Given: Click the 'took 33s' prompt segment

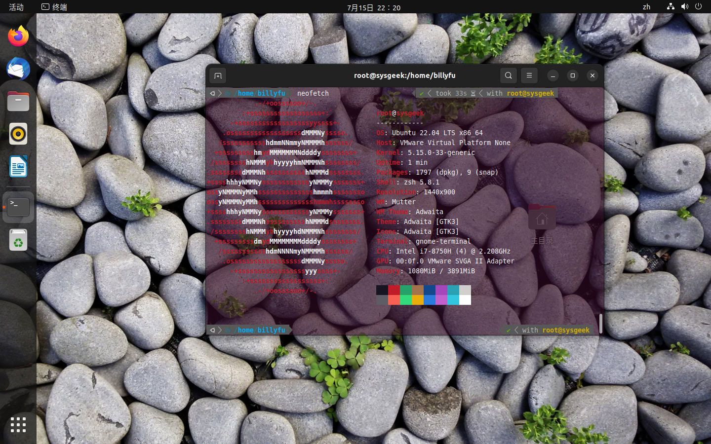Looking at the screenshot, I should (x=451, y=93).
